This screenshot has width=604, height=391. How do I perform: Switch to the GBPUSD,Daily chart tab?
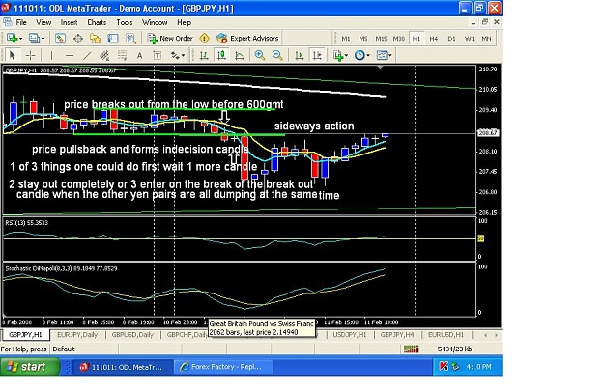tap(132, 335)
